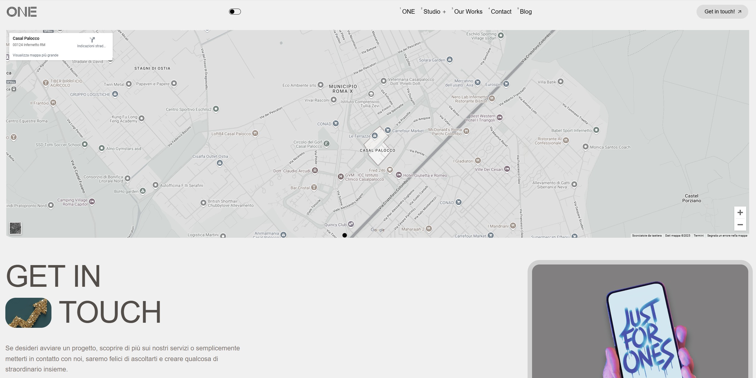
Task: Open Visualizza mappa più grande link
Action: pos(35,55)
